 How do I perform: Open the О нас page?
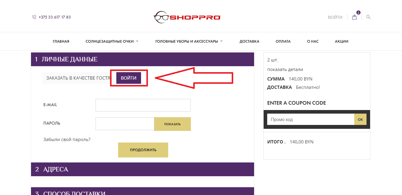313,41
